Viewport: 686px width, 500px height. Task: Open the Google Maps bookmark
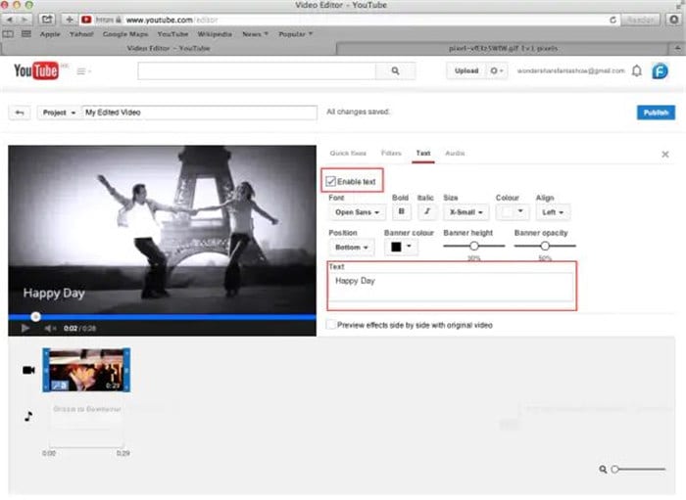(x=125, y=34)
